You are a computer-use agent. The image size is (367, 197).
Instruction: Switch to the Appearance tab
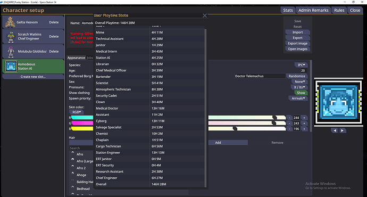(x=76, y=58)
